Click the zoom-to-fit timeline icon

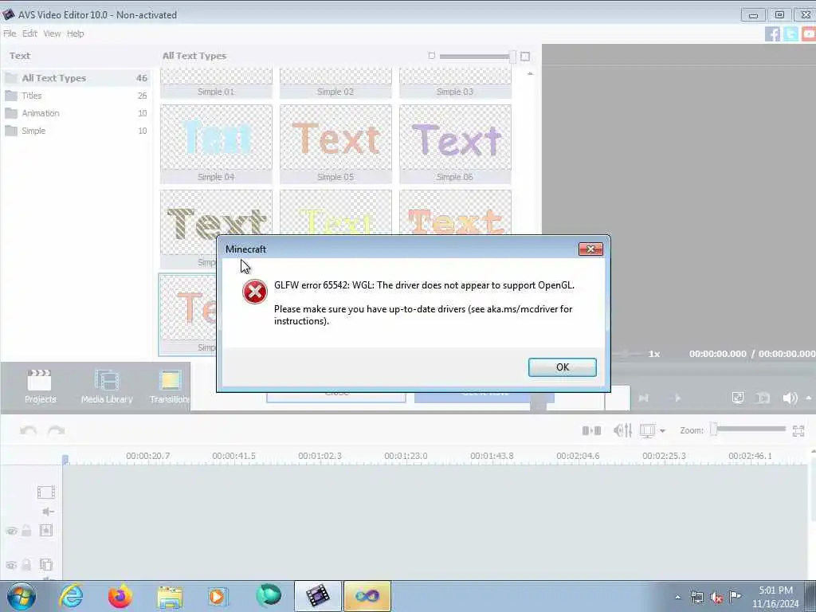point(798,431)
